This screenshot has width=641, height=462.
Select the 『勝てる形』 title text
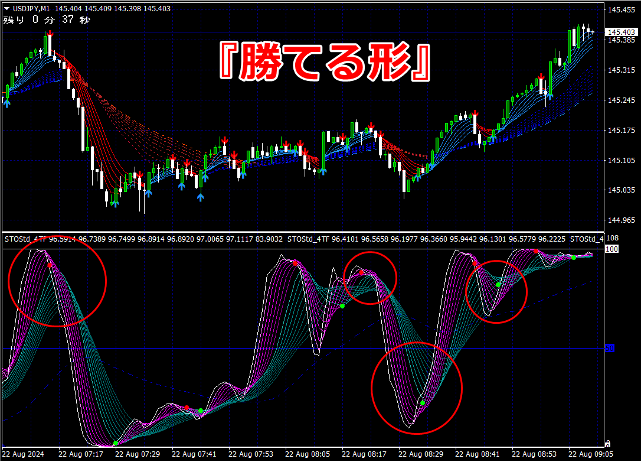pyautogui.click(x=325, y=61)
